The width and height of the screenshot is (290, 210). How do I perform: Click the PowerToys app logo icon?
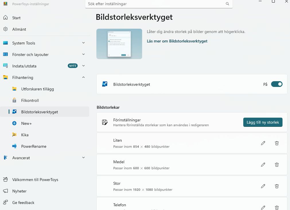5,4
